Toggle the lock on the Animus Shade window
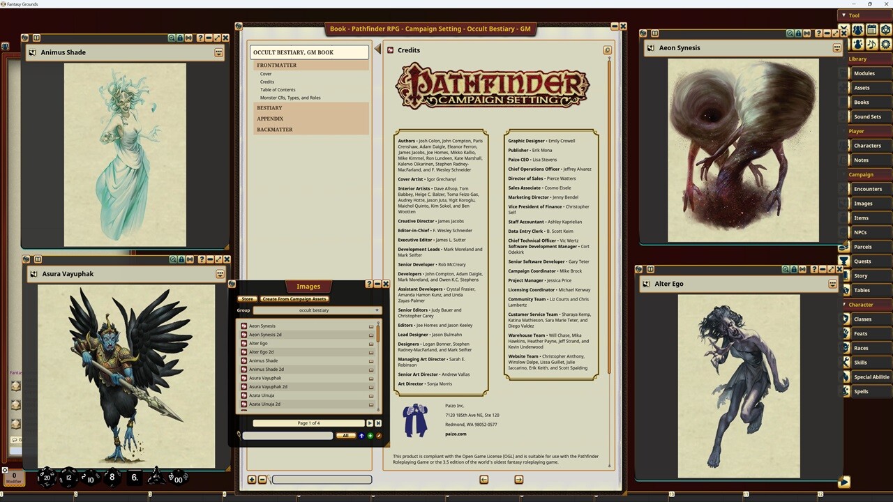Screen dimensions: 893x502 180,38
